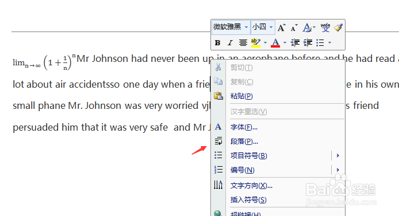399x216 pixels.
Task: Open 文字方向(X)... from context menu
Action: (278, 186)
